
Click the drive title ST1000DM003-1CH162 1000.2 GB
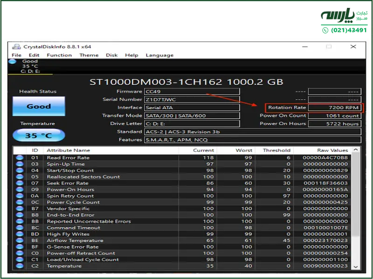186,82
